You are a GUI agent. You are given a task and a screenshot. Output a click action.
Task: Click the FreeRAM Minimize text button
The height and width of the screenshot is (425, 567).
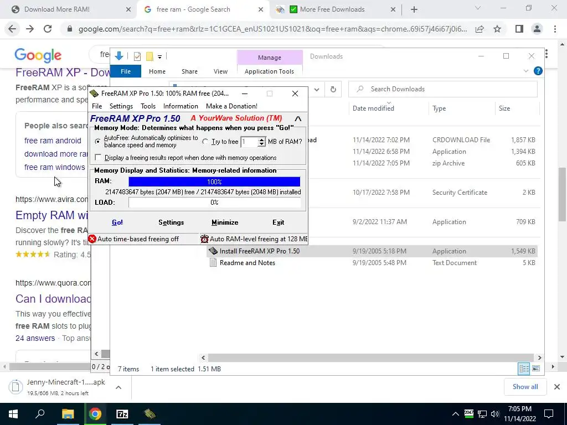225,222
